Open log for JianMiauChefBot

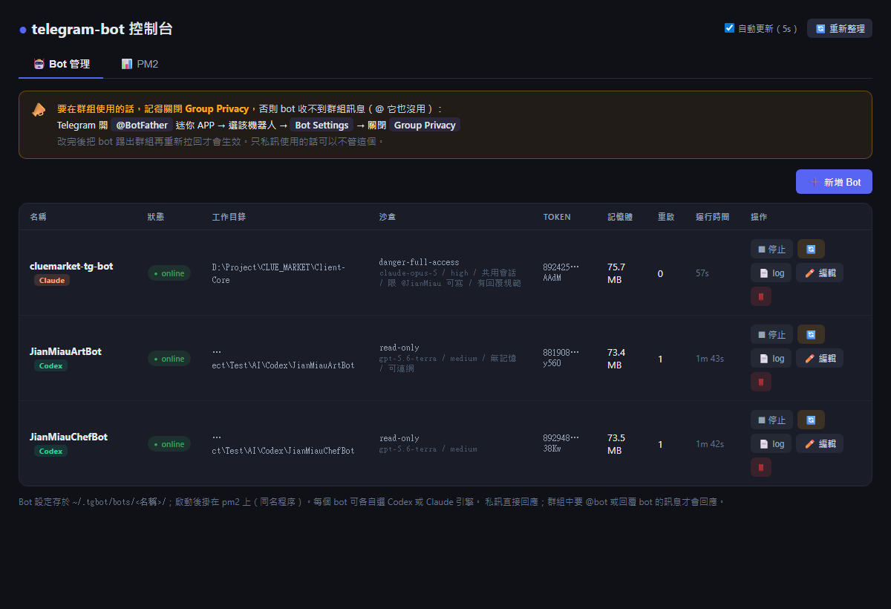(x=771, y=443)
